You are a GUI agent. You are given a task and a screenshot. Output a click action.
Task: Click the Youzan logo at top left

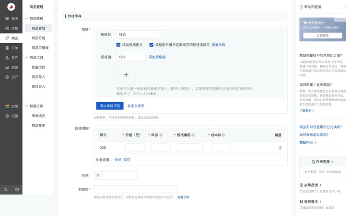point(11,7)
